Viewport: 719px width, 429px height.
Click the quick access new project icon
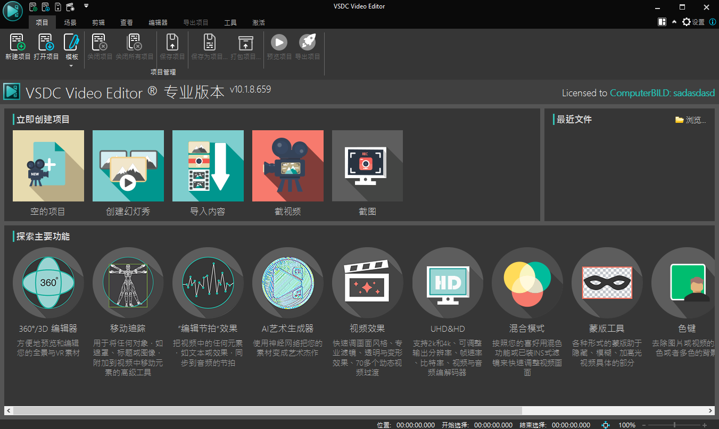click(33, 7)
